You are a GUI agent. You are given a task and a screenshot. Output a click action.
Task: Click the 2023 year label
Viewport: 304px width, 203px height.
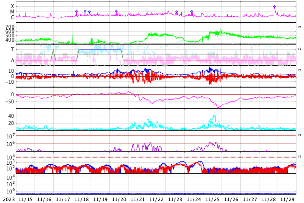(x=9, y=200)
